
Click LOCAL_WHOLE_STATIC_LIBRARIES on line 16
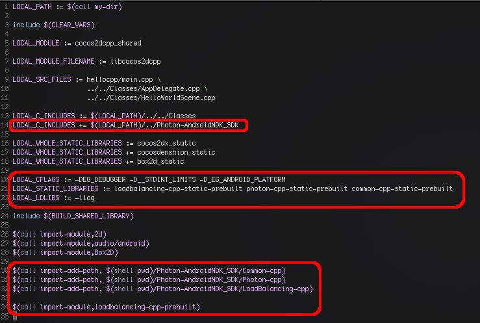point(67,143)
